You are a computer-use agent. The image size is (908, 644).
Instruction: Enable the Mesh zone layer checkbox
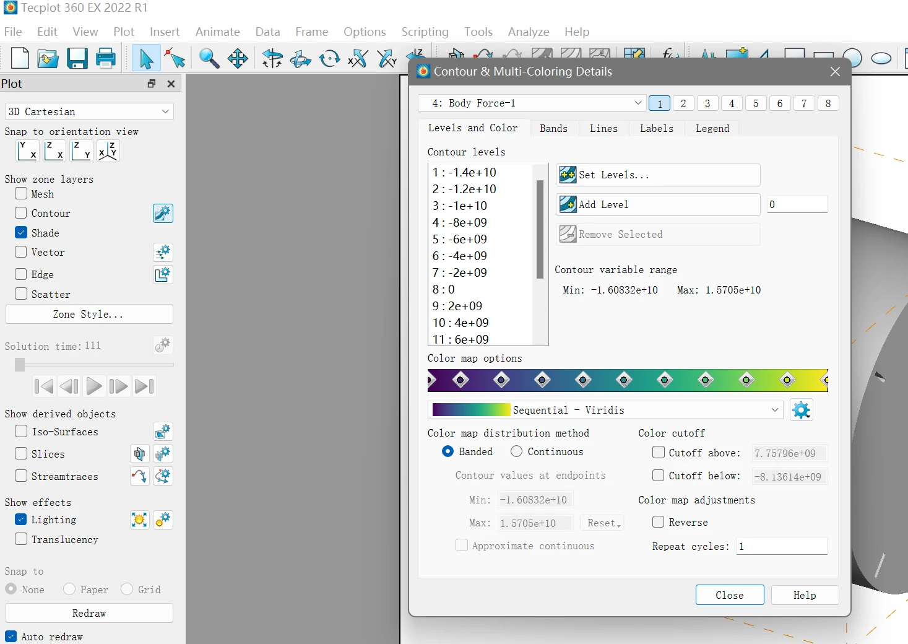pyautogui.click(x=21, y=194)
